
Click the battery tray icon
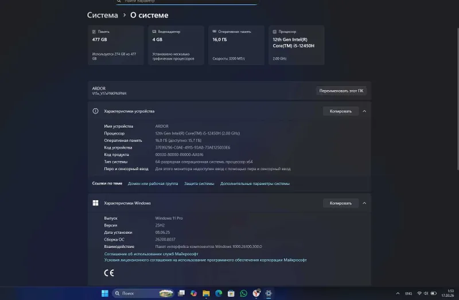tap(434, 293)
